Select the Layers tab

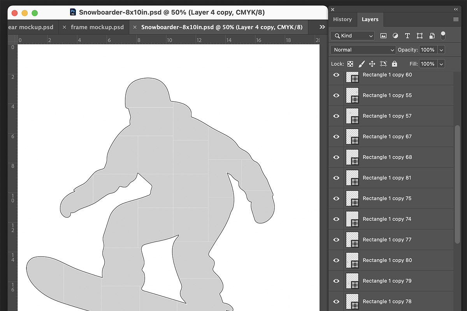click(x=370, y=19)
